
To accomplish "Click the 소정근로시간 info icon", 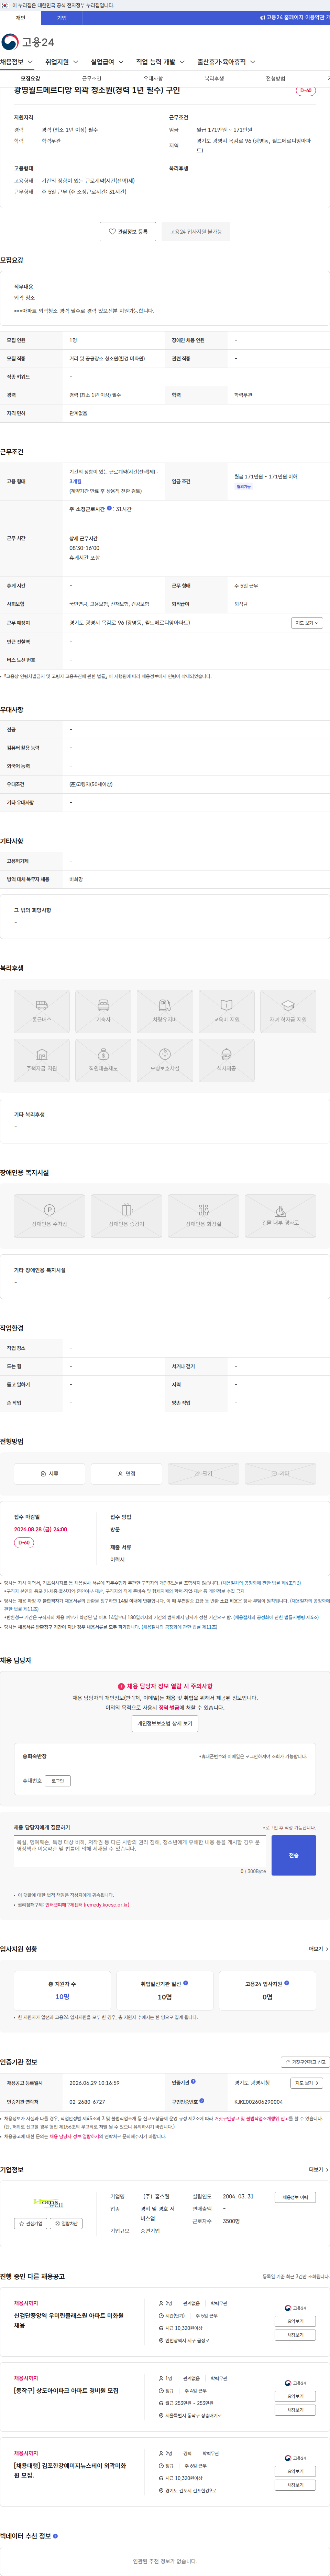I will [x=109, y=508].
